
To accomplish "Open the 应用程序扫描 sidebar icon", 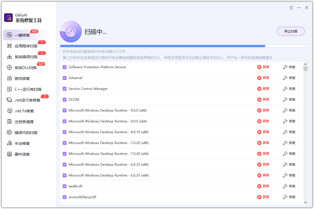I will [x=10, y=45].
